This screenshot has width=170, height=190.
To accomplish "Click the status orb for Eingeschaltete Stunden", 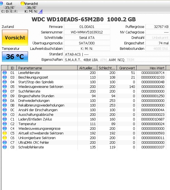I will 5,96.
